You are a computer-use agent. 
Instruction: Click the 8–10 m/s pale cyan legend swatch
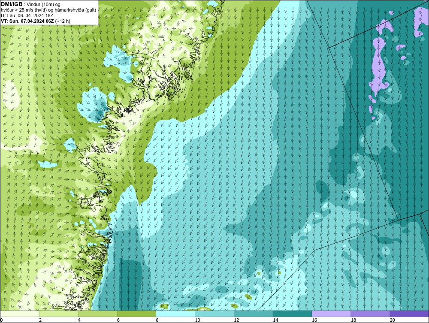[175, 314]
